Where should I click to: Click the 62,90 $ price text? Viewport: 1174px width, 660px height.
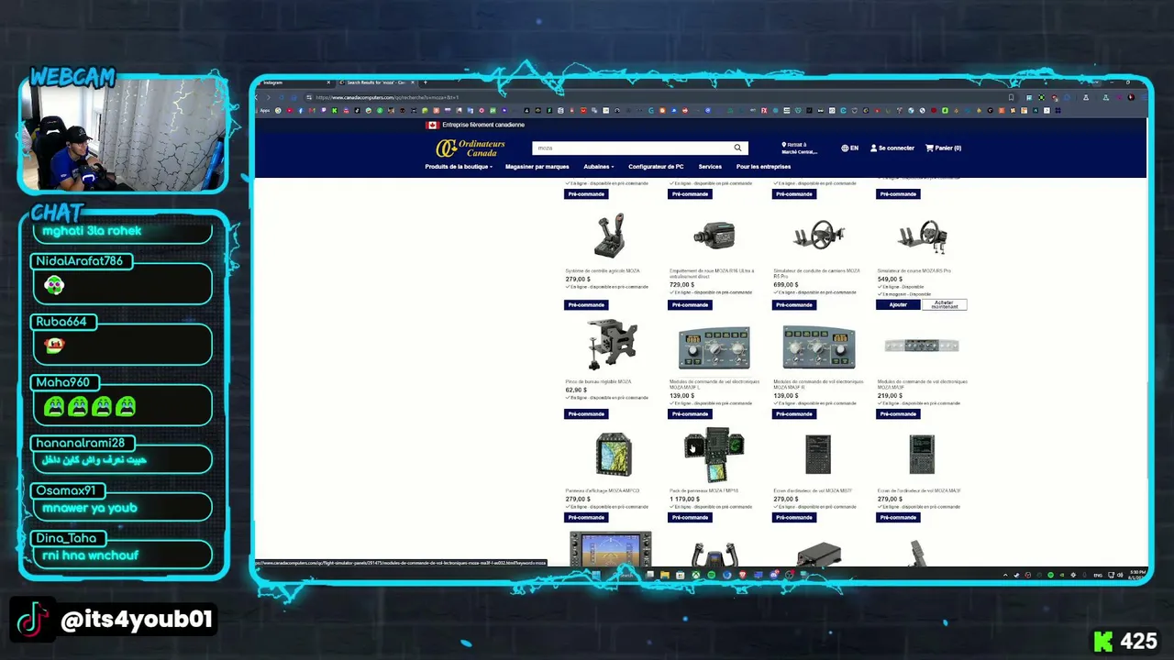pyautogui.click(x=576, y=390)
